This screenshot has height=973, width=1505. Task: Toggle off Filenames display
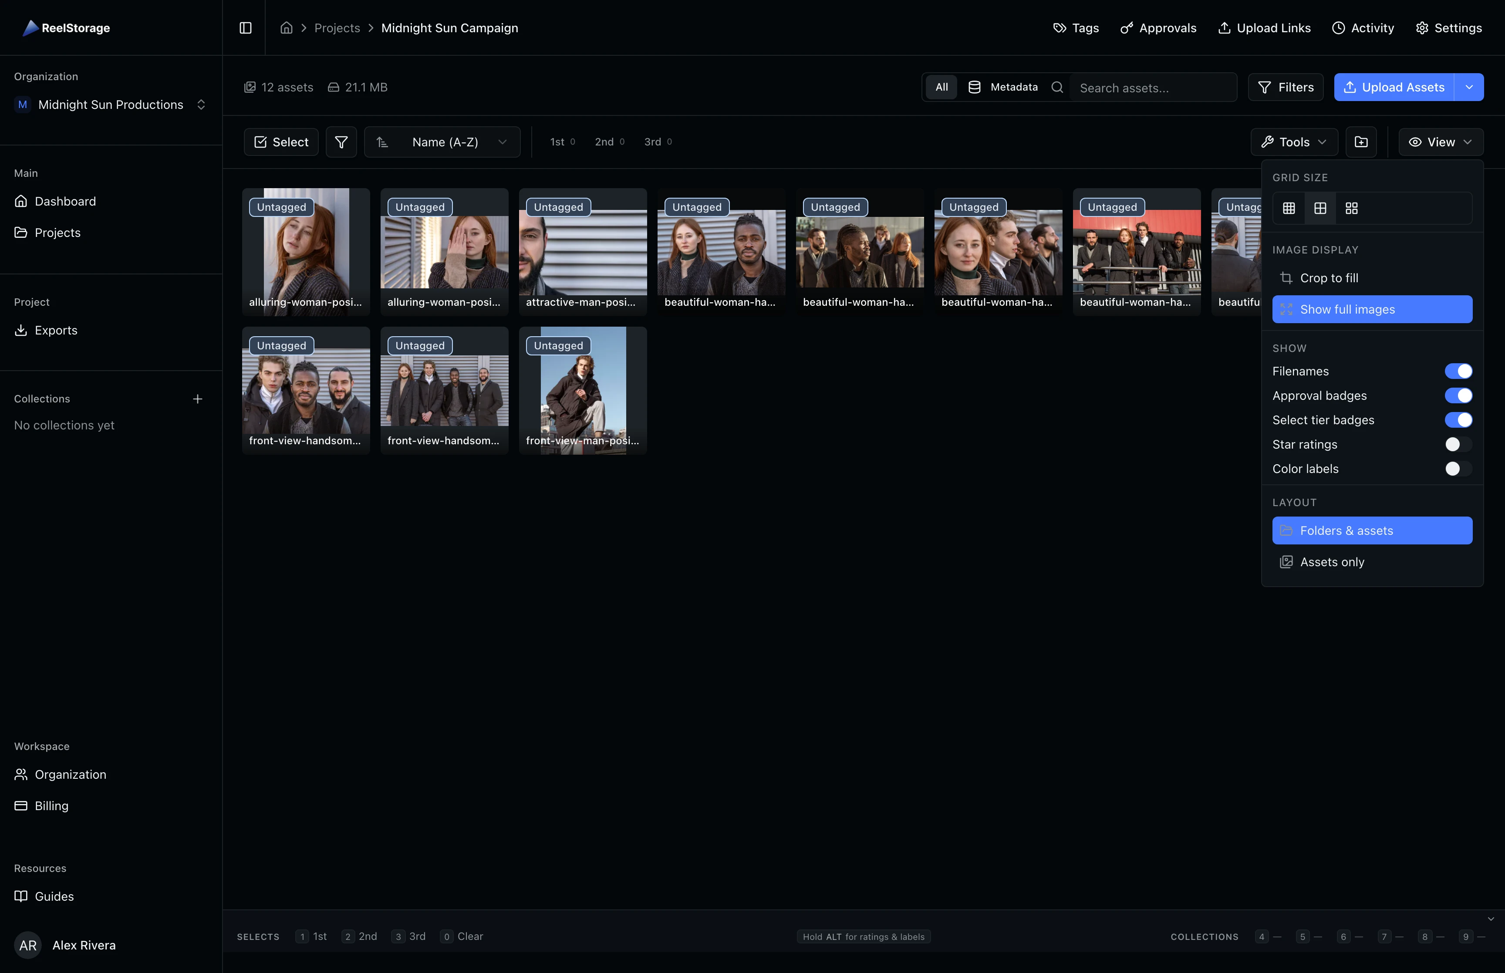tap(1460, 371)
